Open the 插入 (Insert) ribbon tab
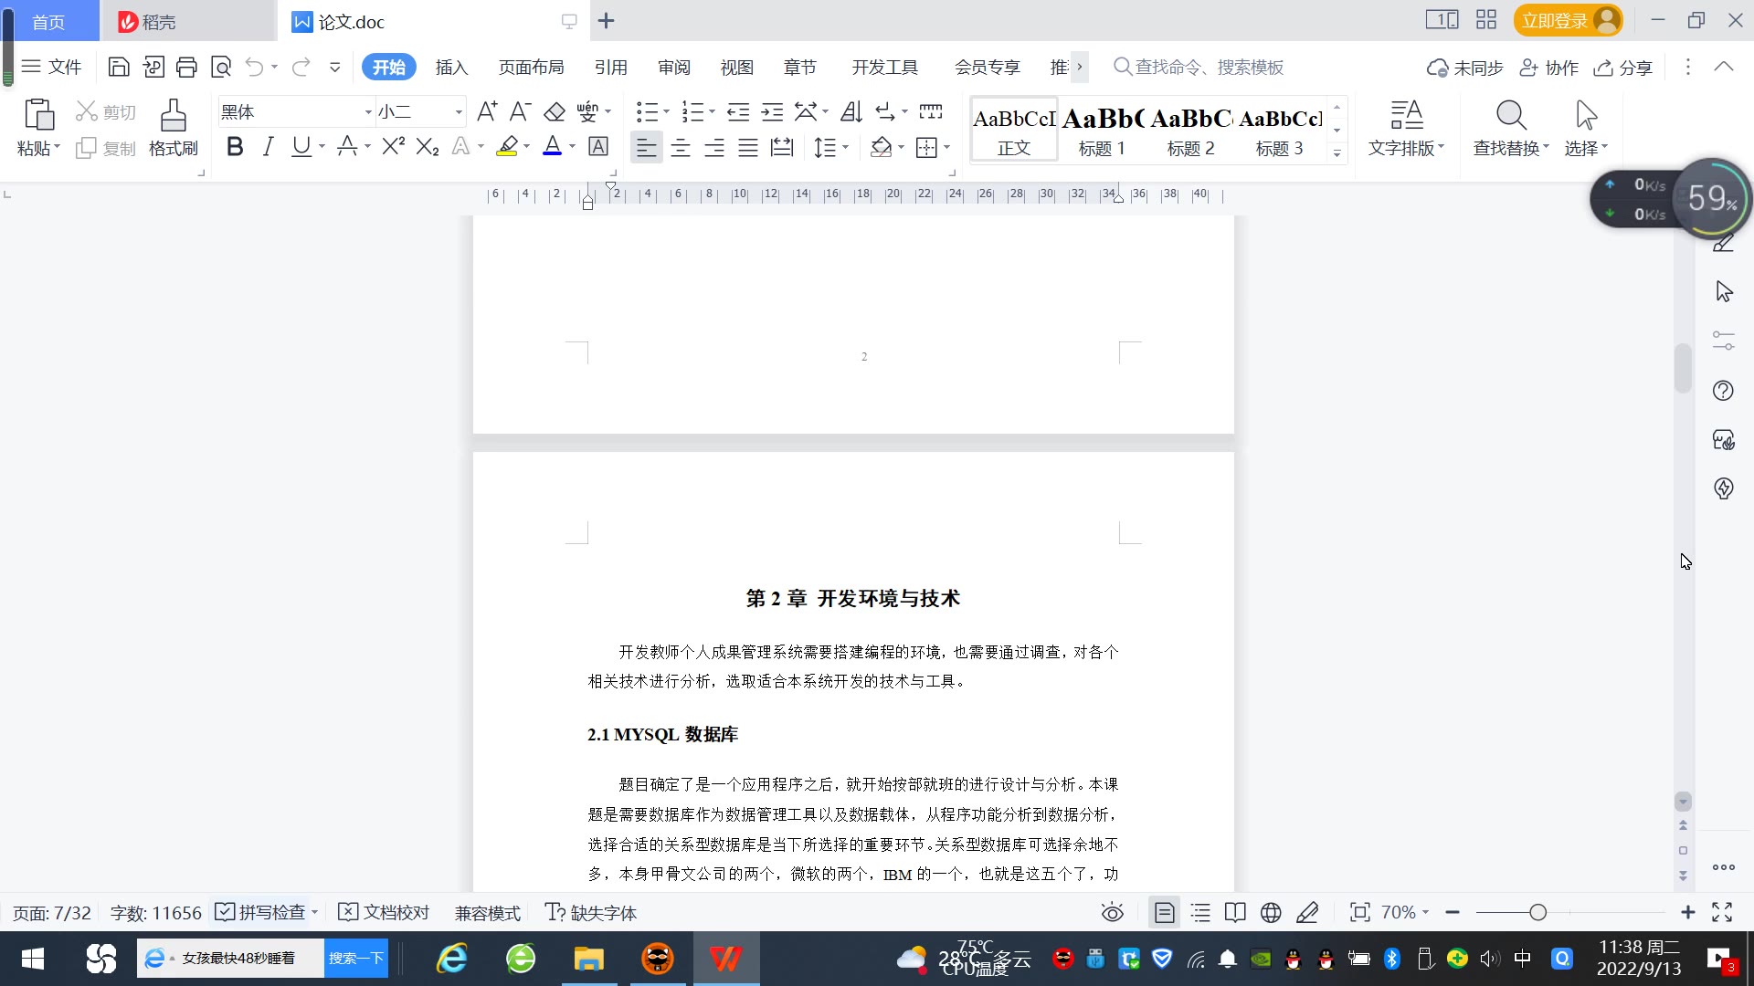Viewport: 1754px width, 986px height. [x=451, y=68]
